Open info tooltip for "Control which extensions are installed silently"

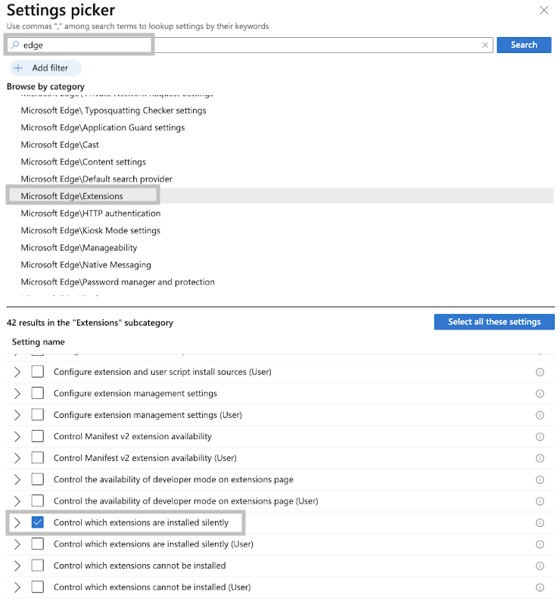tap(540, 522)
